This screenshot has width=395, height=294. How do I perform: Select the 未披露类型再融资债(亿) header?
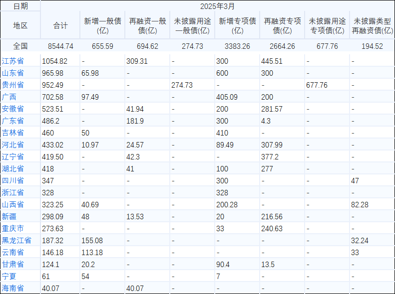[x=372, y=25]
